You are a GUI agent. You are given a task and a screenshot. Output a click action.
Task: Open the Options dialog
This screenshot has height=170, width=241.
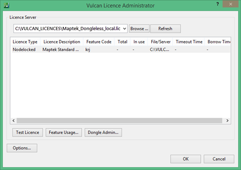point(22,148)
